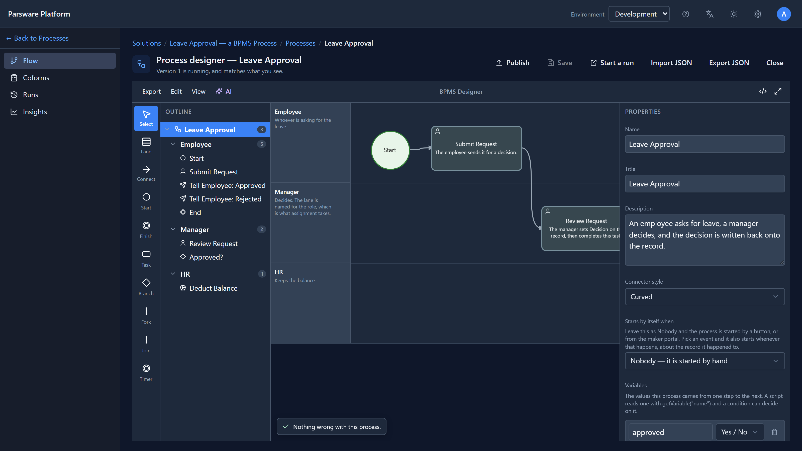Open the Connector style Curved dropdown
Image resolution: width=802 pixels, height=451 pixels.
[705, 297]
